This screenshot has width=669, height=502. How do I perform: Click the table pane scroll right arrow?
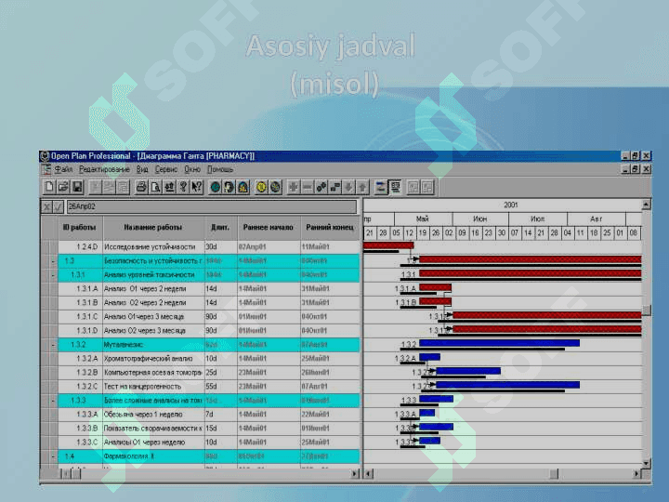click(355, 473)
